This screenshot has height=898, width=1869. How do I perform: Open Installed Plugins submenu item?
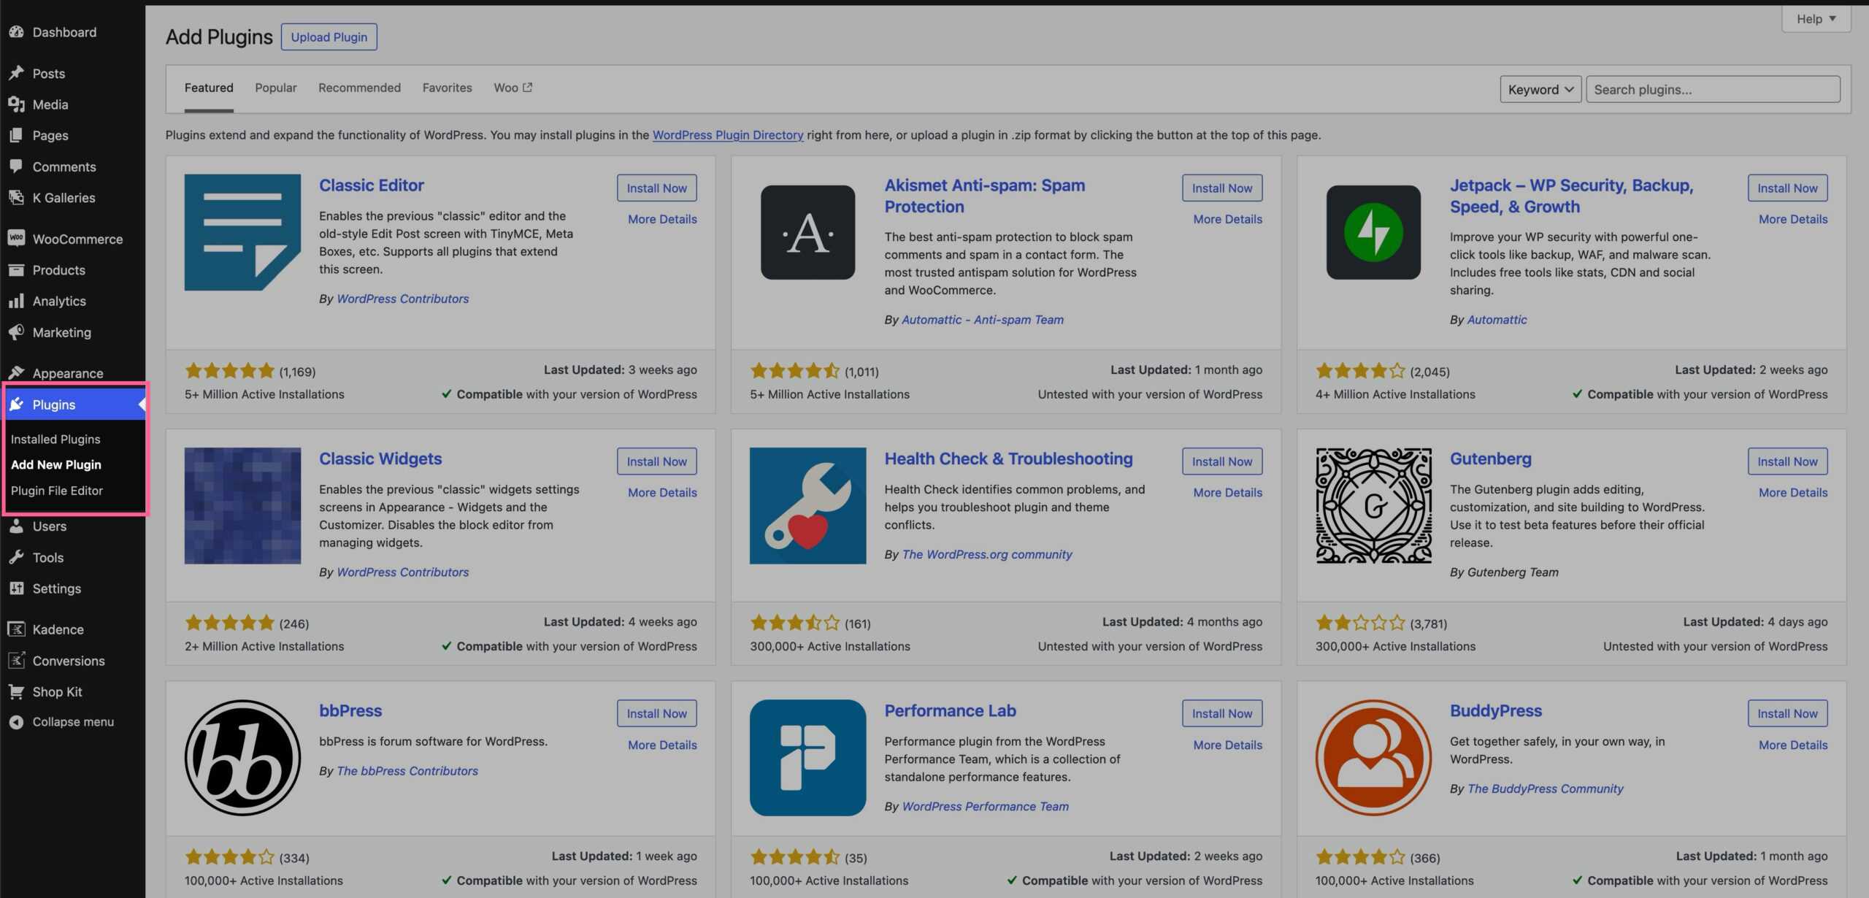(55, 439)
